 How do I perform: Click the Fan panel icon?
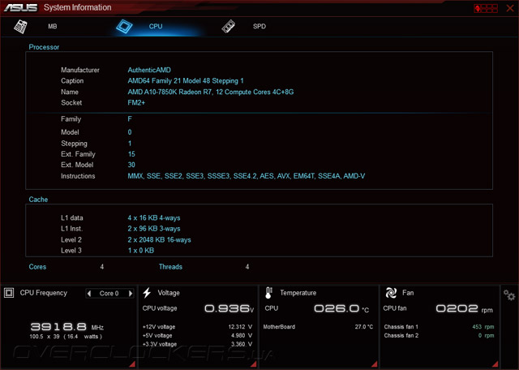pyautogui.click(x=391, y=293)
